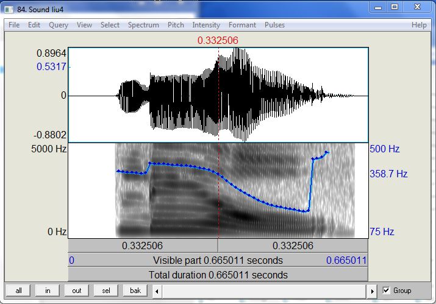Image resolution: width=436 pixels, height=304 pixels.
Task: Open the Pitch menu
Action: (176, 25)
